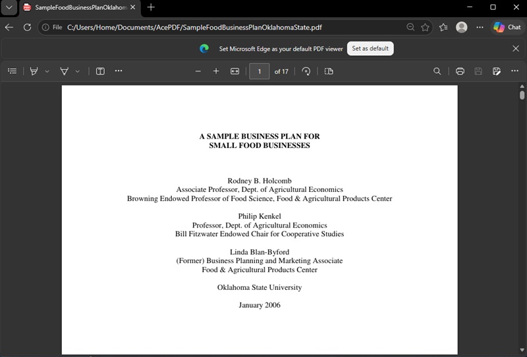Image resolution: width=527 pixels, height=357 pixels.
Task: View site information File icon
Action: 52,27
